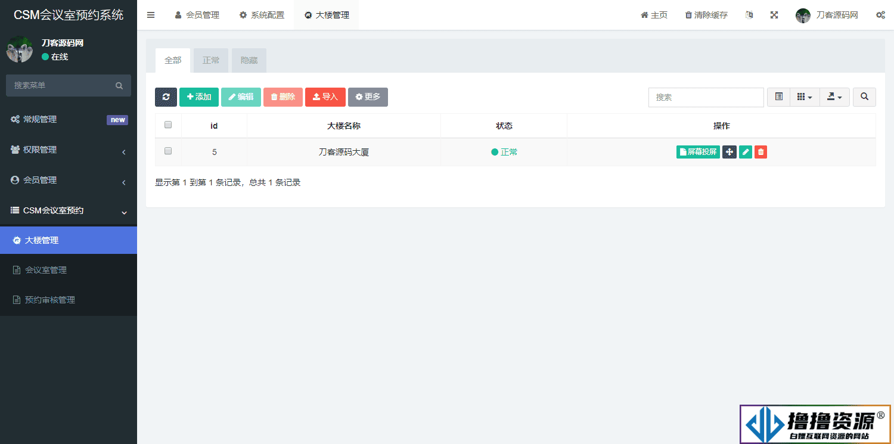
Task: Click the 添加 button
Action: click(199, 97)
